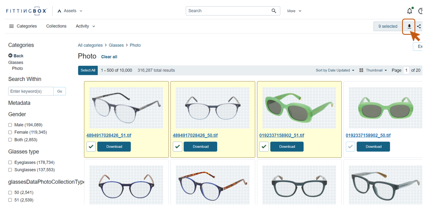
Task: Expand the More dropdown menu
Action: point(294,11)
